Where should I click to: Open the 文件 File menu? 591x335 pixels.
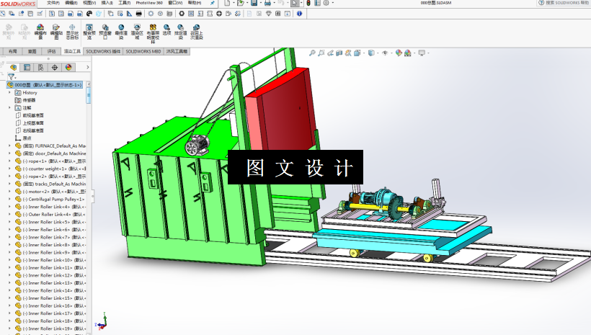click(x=53, y=3)
